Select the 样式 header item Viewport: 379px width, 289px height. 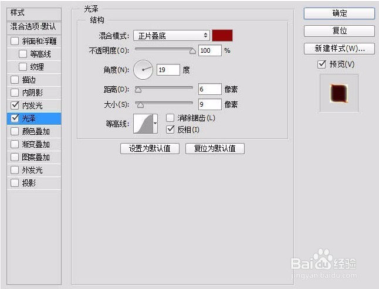pyautogui.click(x=34, y=14)
